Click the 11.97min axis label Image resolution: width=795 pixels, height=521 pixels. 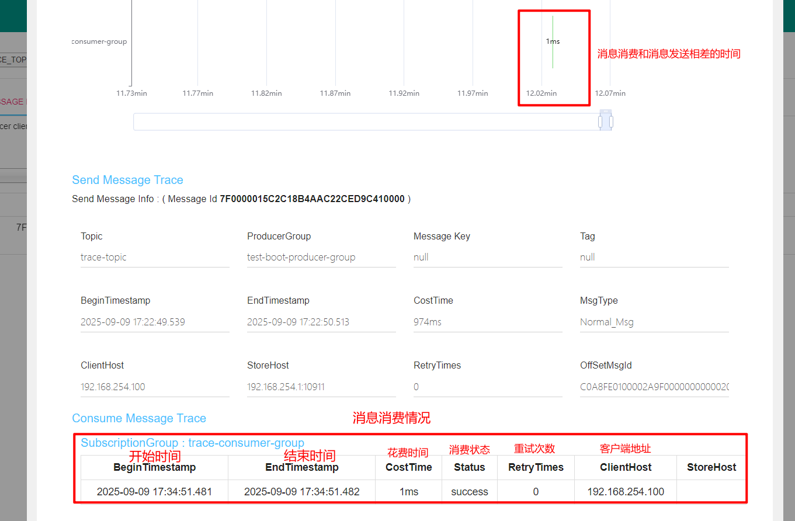[473, 93]
